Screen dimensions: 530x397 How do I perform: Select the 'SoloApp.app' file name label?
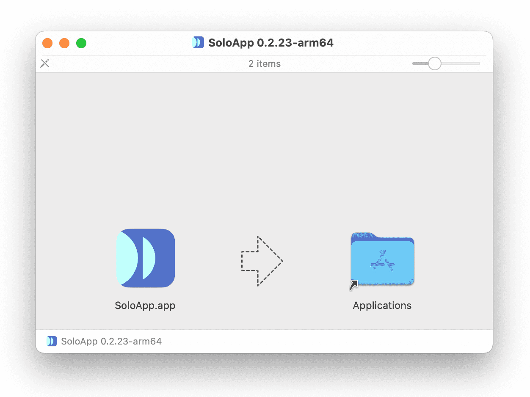click(x=145, y=306)
